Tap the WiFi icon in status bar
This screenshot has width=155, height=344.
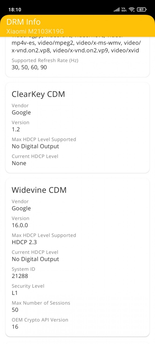132,10
